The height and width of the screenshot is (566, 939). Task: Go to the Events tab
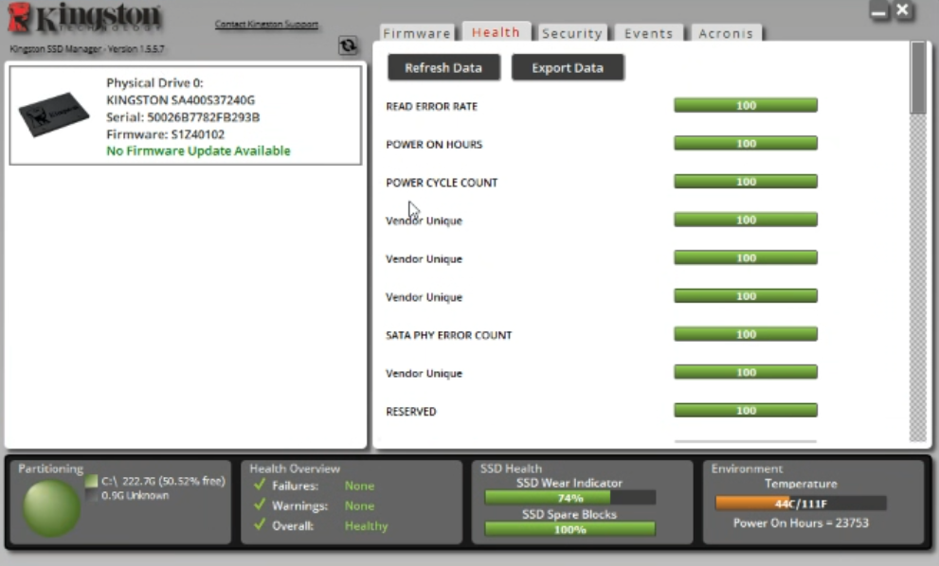point(648,33)
